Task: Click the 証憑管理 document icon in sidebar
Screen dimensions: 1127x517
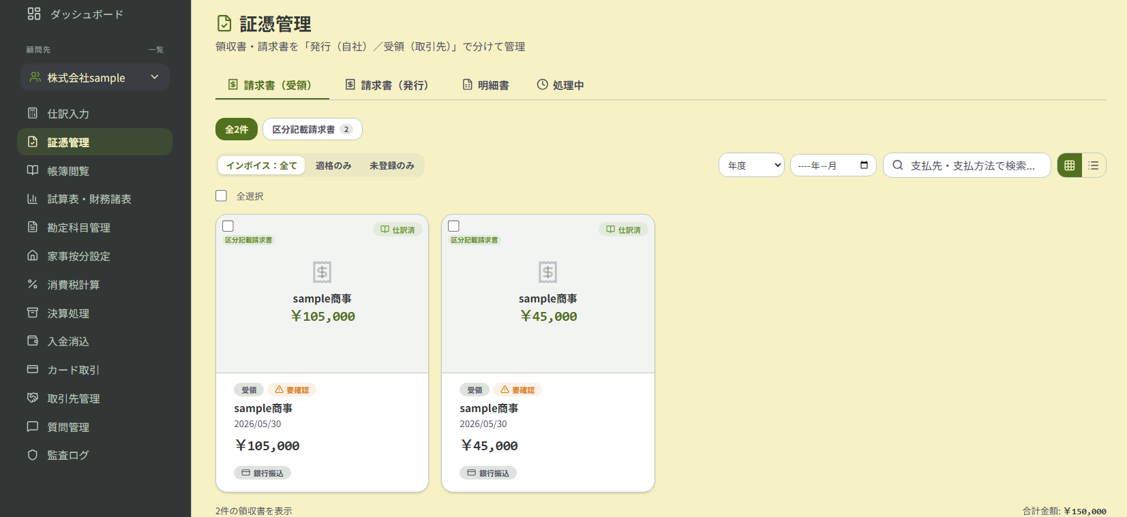Action: click(33, 142)
